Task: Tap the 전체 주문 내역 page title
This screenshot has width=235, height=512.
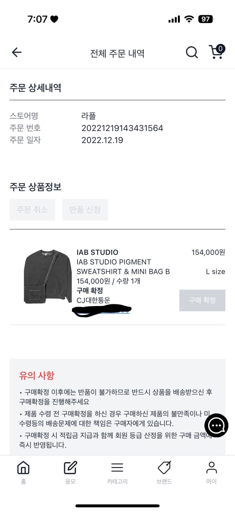Action: point(117,53)
